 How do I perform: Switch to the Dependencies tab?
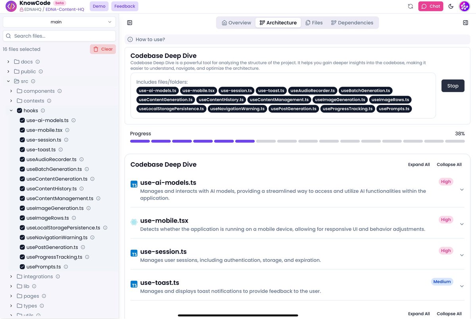(x=352, y=22)
